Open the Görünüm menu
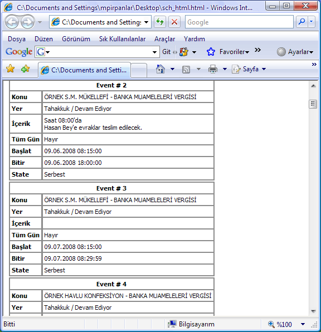This screenshot has width=321, height=332. click(76, 39)
